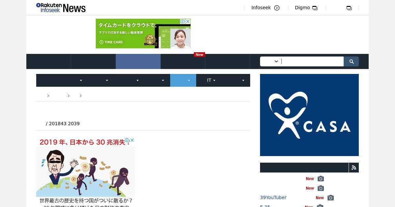Click the camera icon on the 39YouTuber row
The height and width of the screenshot is (207, 395).
click(x=330, y=198)
